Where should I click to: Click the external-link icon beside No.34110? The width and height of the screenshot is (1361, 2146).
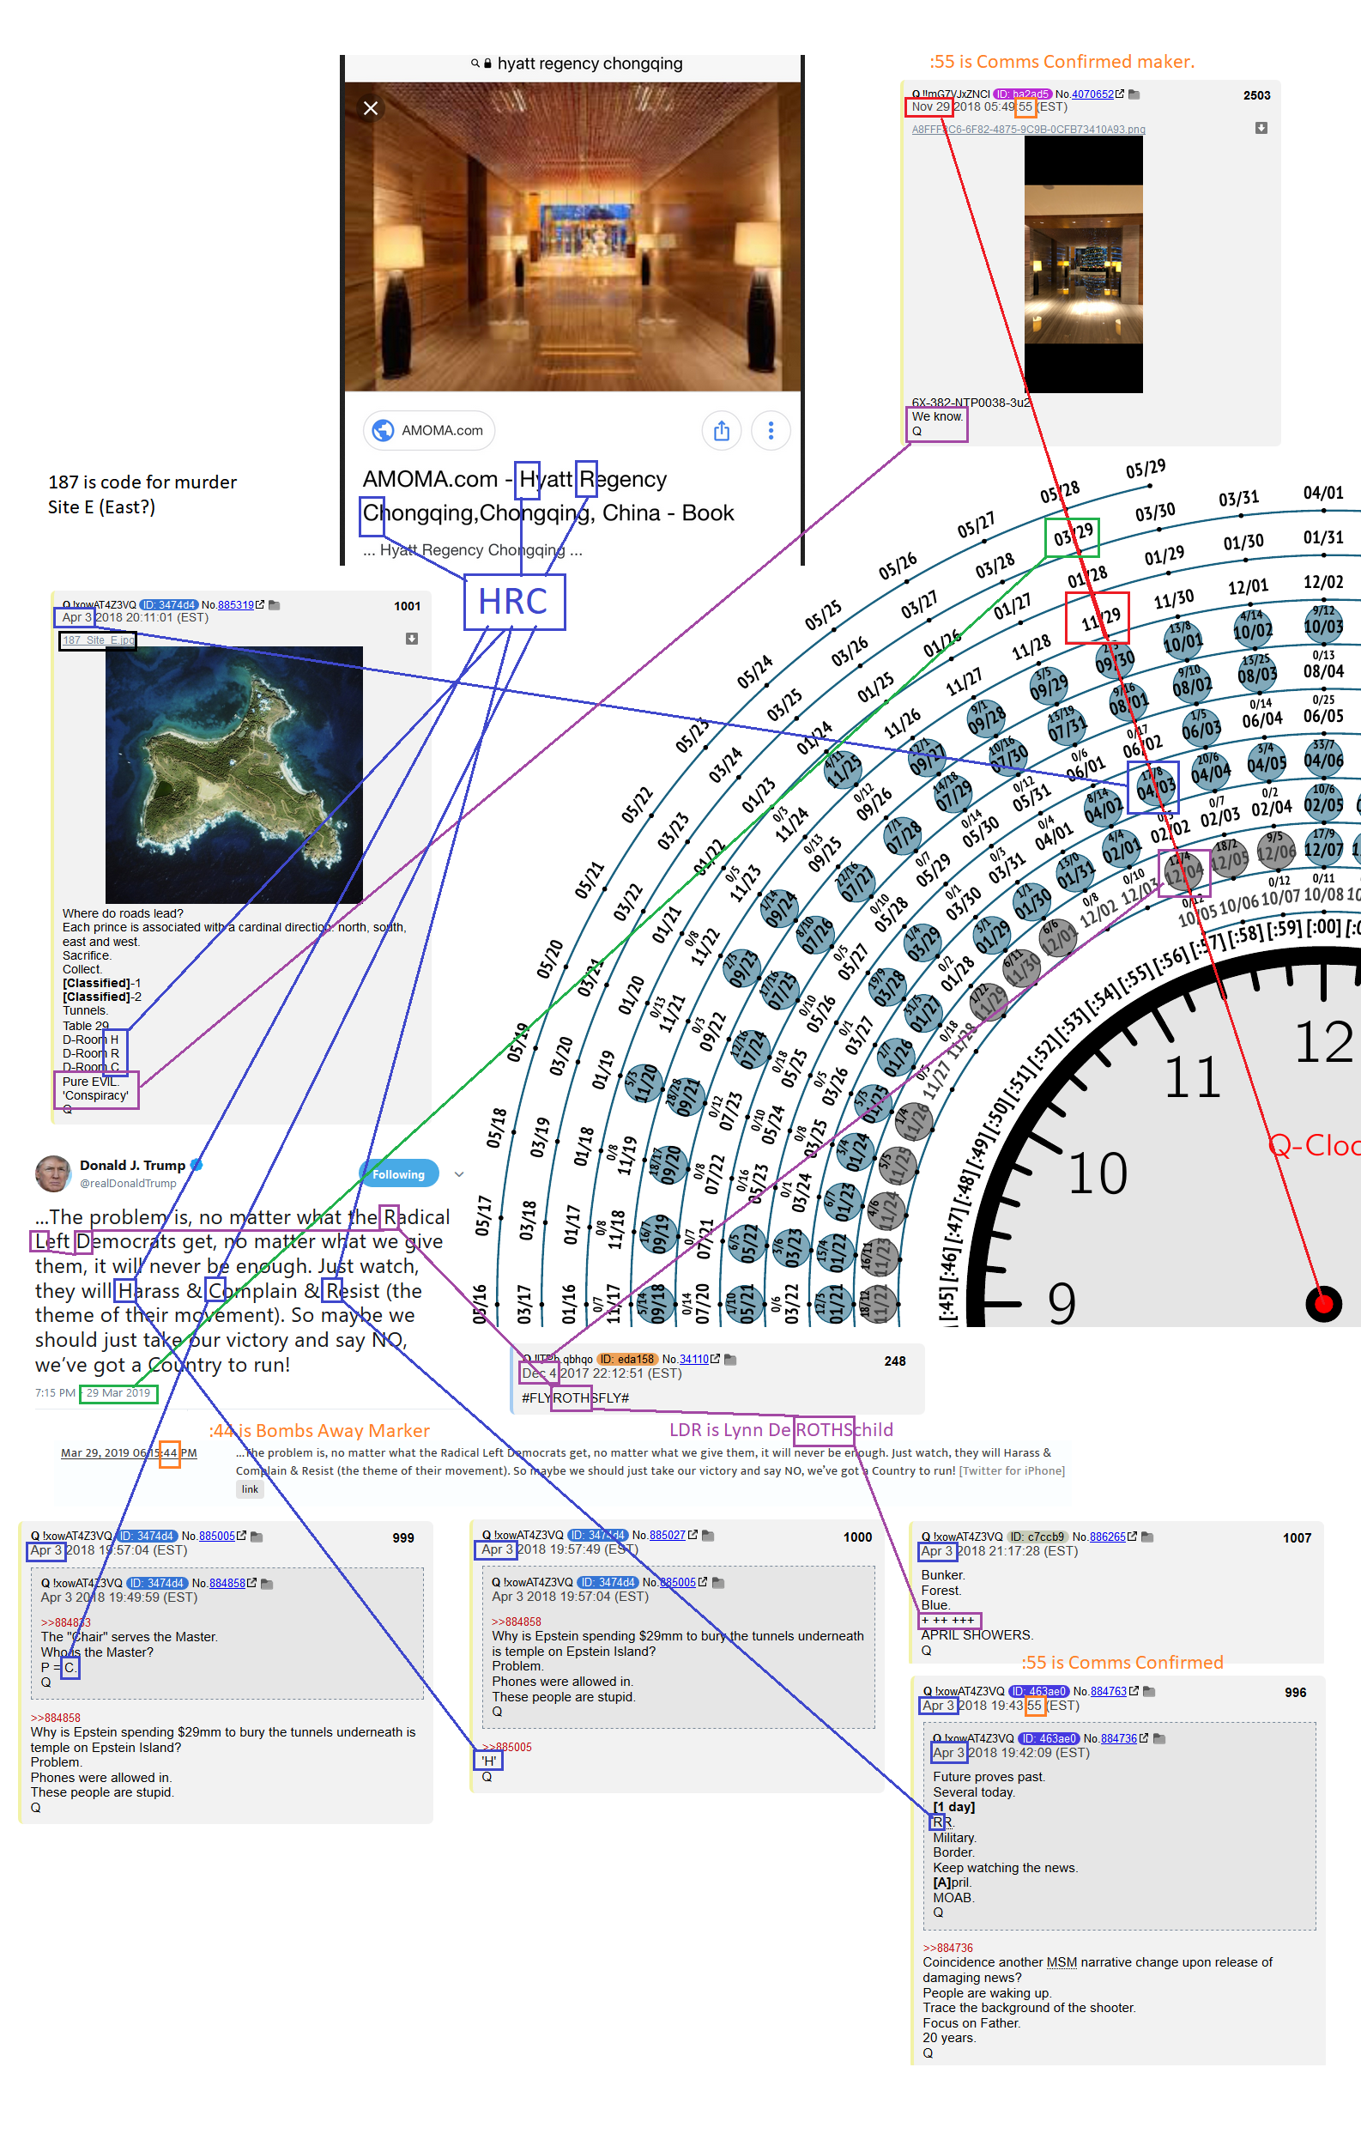point(715,1359)
